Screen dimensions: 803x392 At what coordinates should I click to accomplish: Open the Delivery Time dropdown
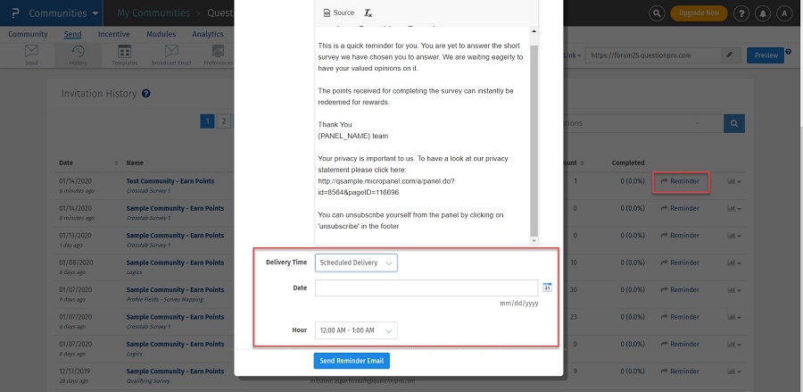(x=356, y=263)
